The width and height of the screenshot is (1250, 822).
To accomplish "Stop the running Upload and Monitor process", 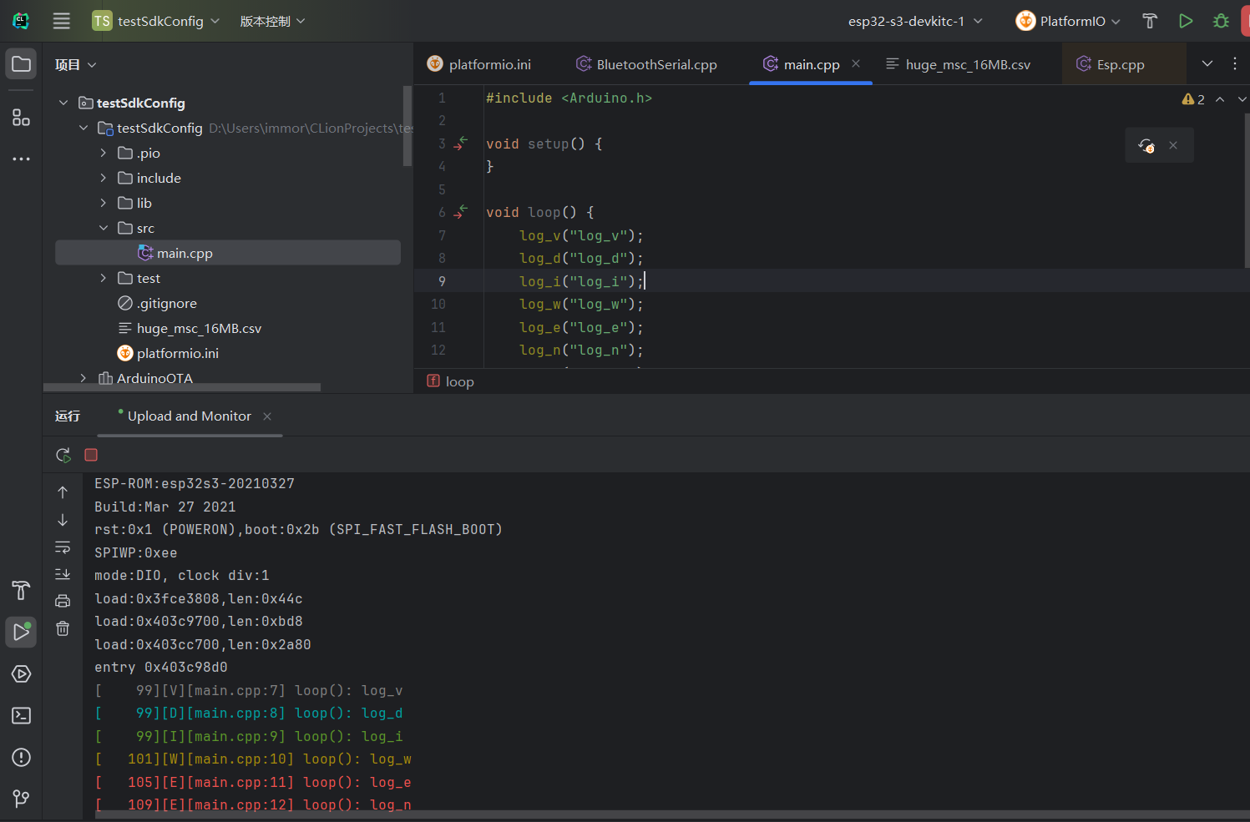I will (x=91, y=455).
